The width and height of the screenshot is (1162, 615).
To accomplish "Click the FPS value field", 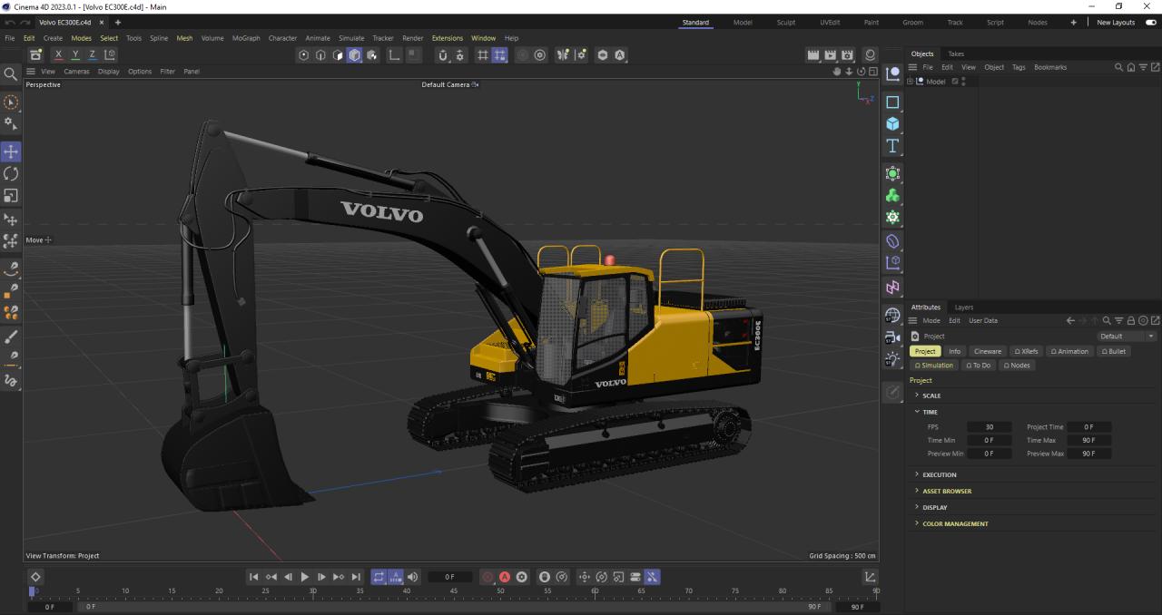I will [989, 427].
